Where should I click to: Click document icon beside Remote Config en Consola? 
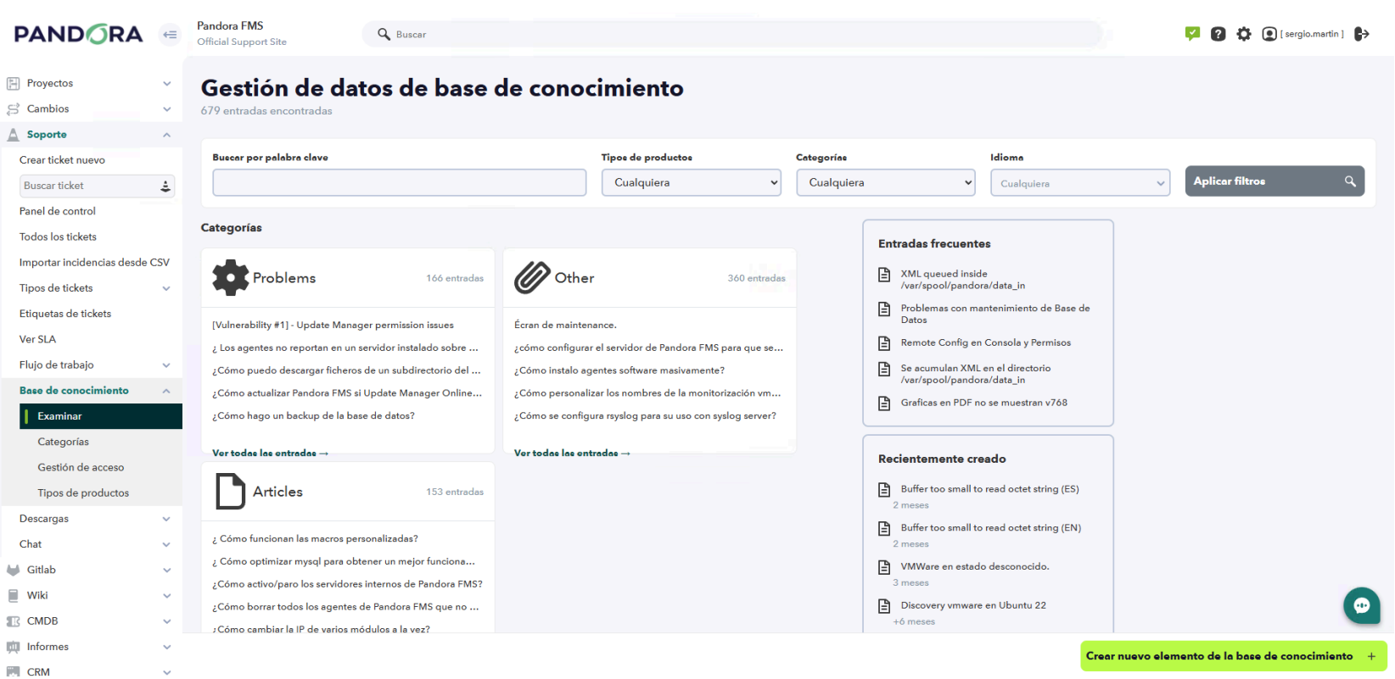tap(884, 343)
